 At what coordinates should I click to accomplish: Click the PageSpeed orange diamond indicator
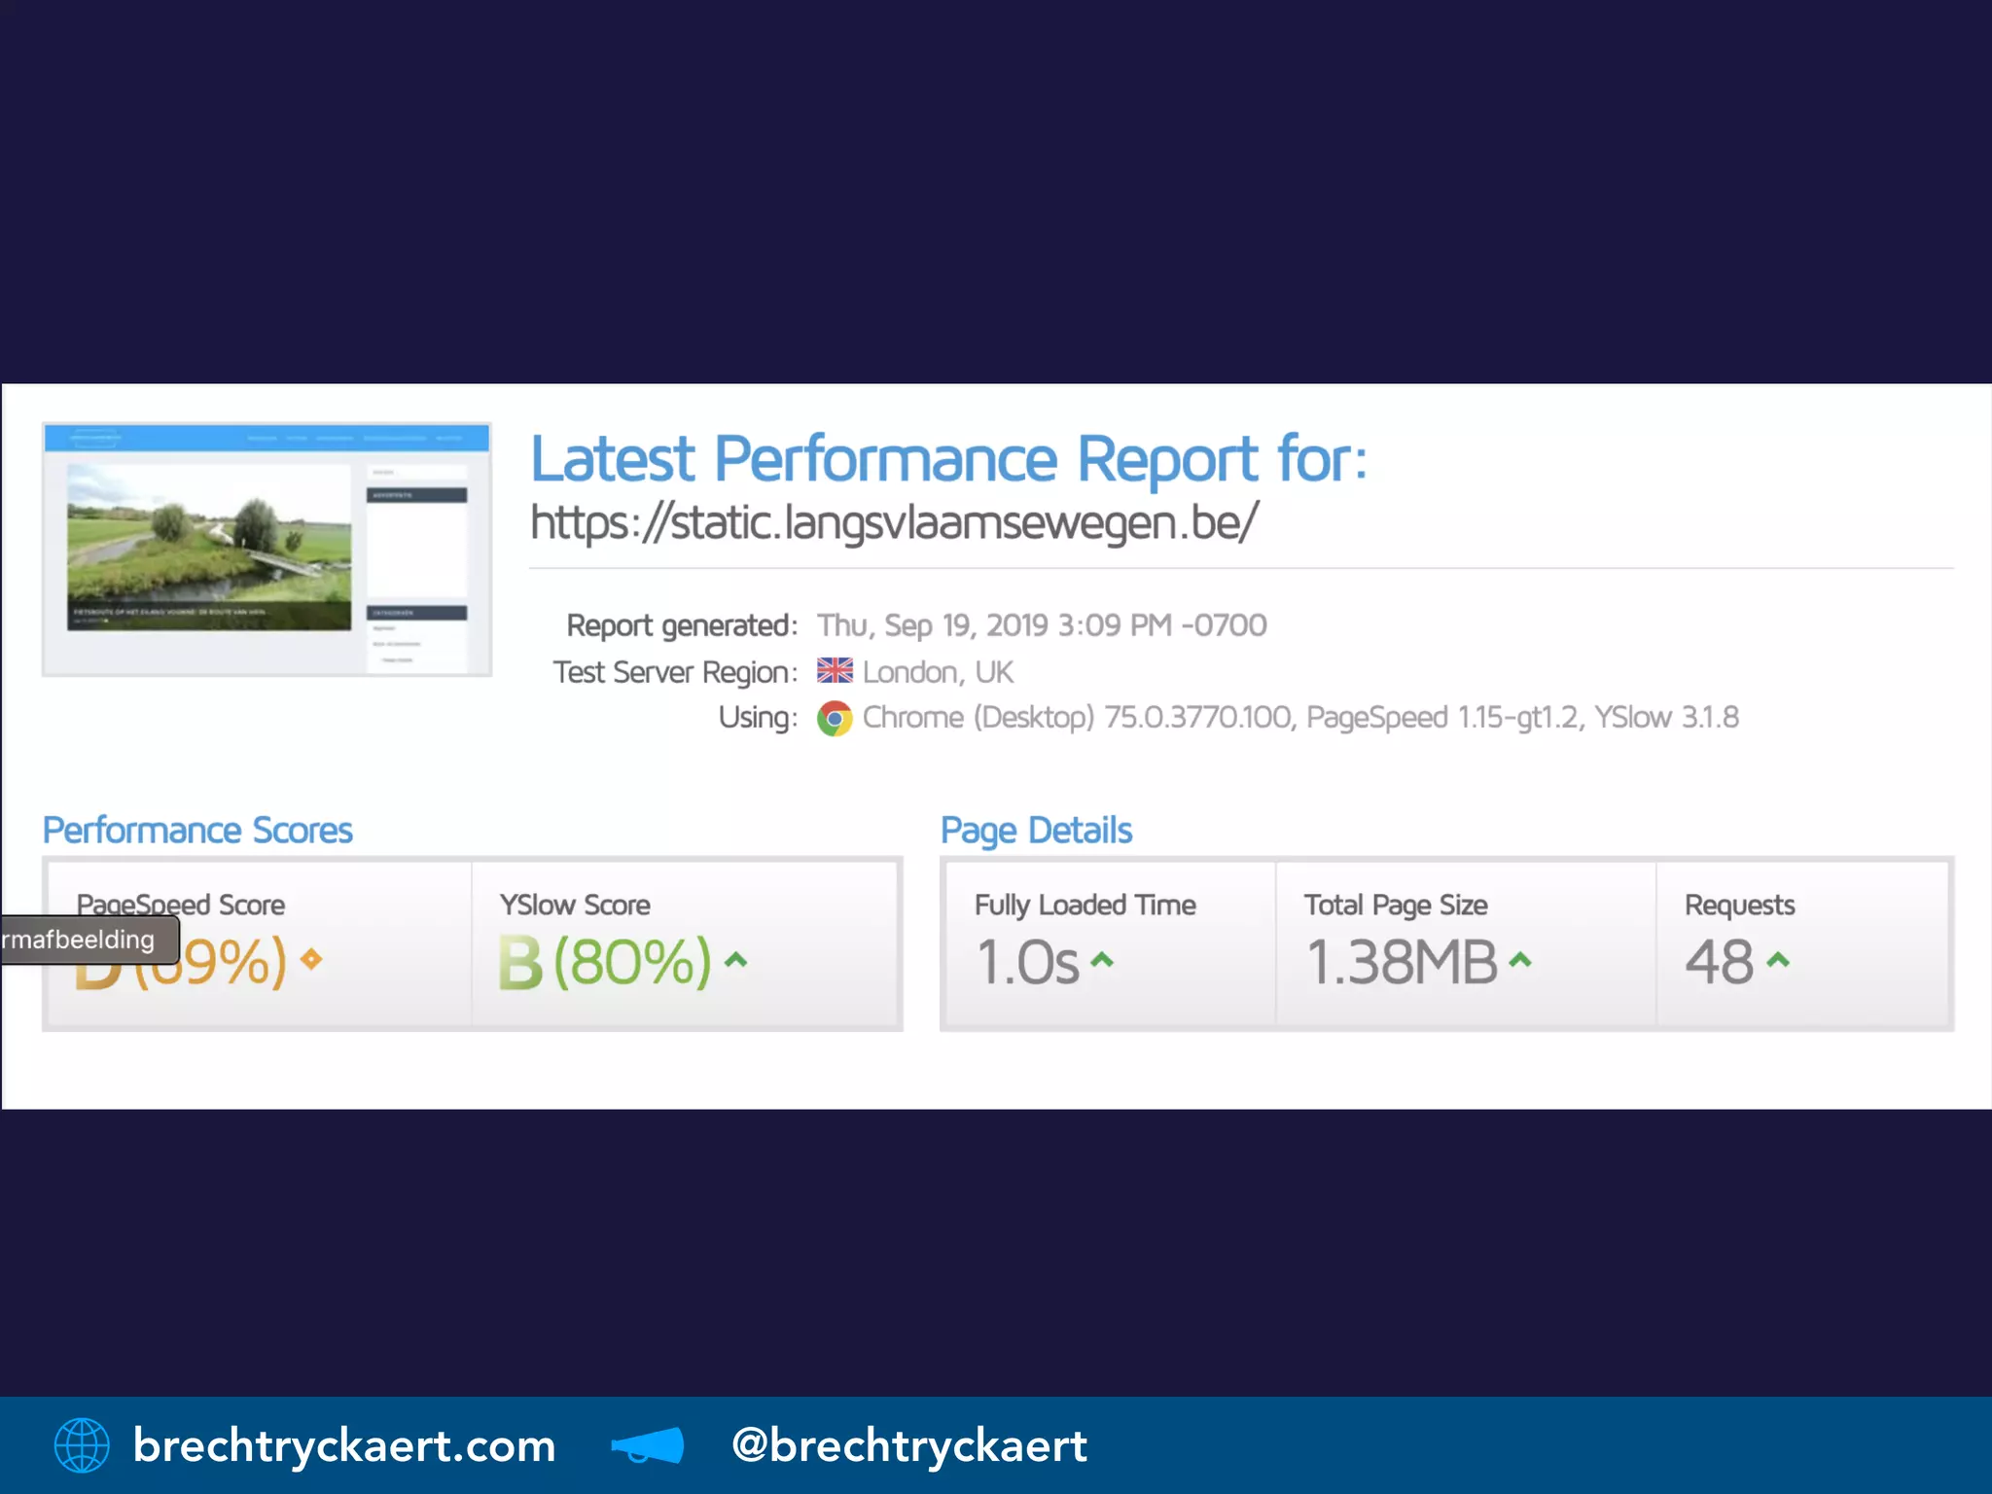[x=311, y=960]
